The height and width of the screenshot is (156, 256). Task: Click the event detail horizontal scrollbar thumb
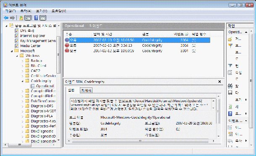pyautogui.click(x=140, y=141)
